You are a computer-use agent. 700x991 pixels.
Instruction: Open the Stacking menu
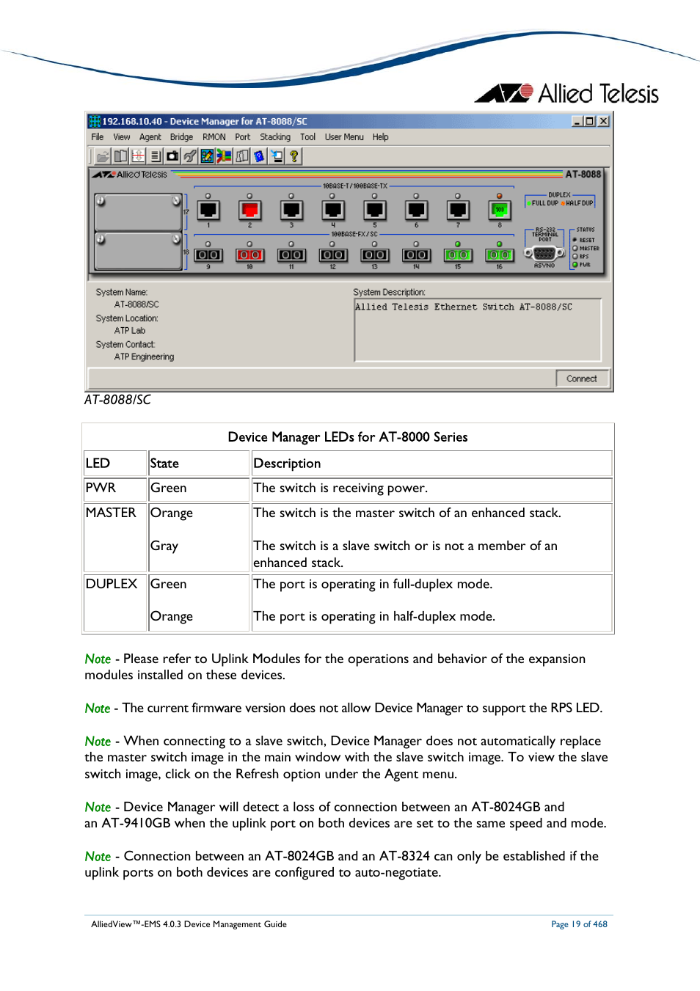pos(275,137)
